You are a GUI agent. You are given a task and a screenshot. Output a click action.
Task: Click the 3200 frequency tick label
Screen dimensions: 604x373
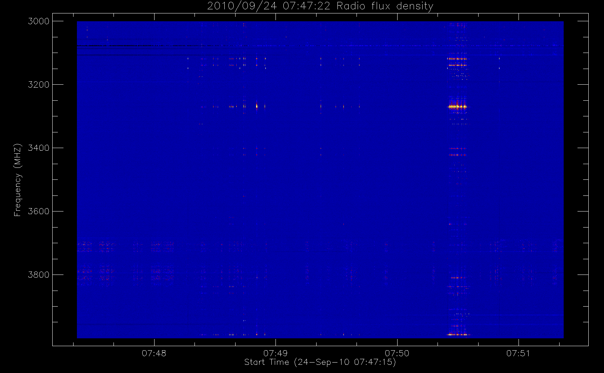click(x=39, y=85)
